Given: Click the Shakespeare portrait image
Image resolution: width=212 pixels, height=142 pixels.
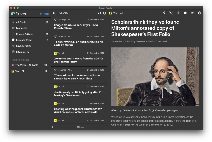Looking at the screenshot, I should point(155,76).
